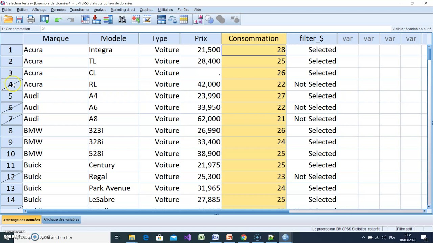Image resolution: width=433 pixels, height=243 pixels.
Task: Click the Print icon in the toolbar
Action: tap(31, 20)
